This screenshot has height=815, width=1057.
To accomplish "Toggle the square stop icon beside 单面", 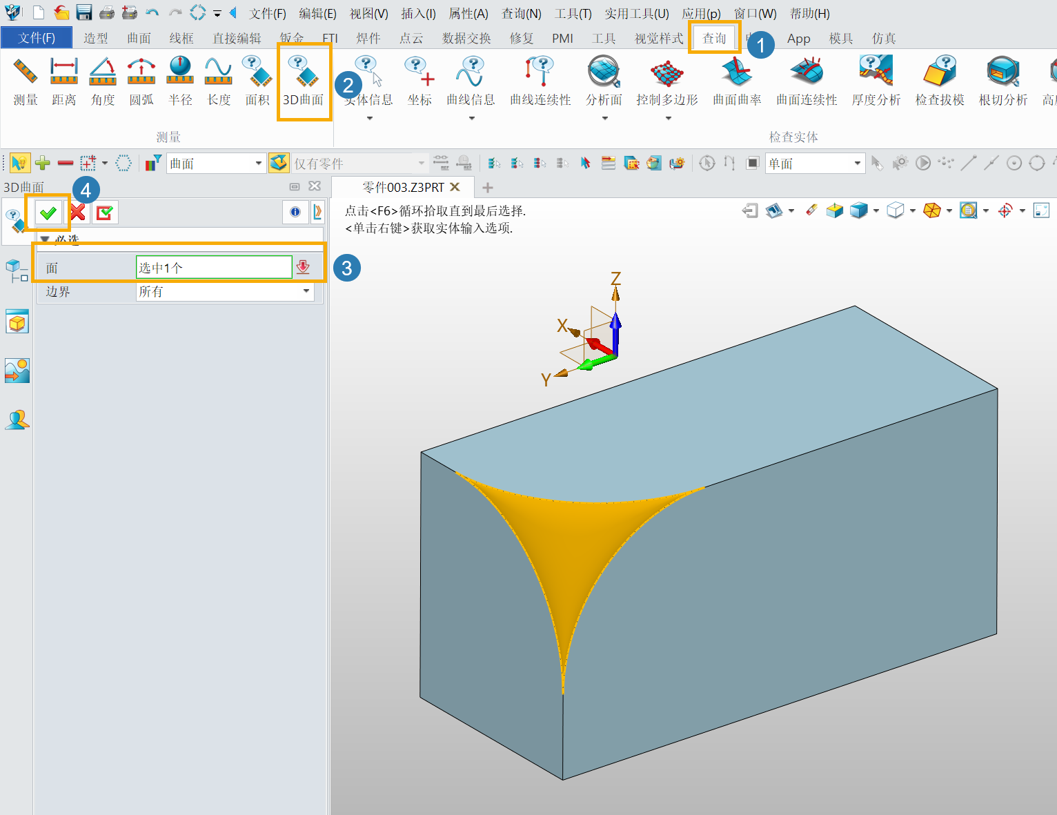I will (x=753, y=164).
